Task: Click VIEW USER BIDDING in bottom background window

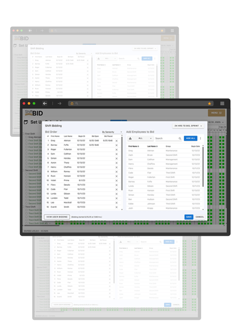Action: pos(62,305)
